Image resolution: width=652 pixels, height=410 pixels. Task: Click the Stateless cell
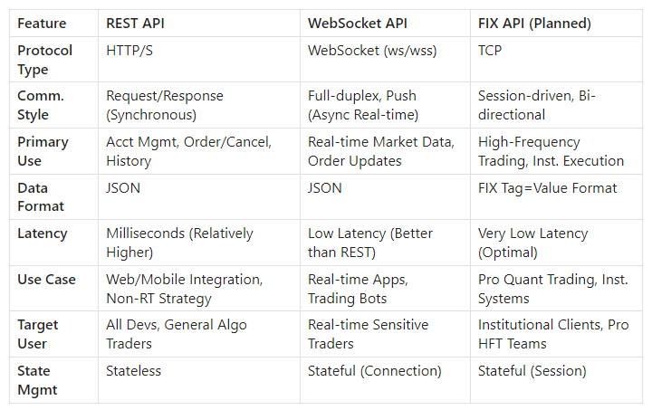(x=199, y=380)
